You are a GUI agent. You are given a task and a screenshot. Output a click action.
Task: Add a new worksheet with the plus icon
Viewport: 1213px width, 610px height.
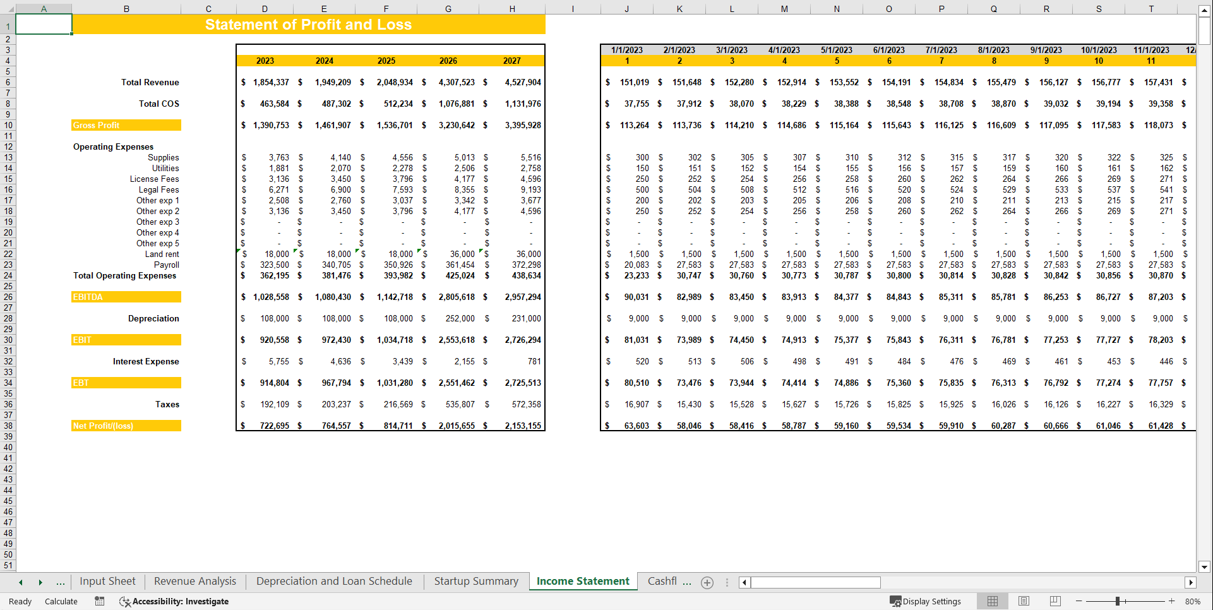[707, 582]
